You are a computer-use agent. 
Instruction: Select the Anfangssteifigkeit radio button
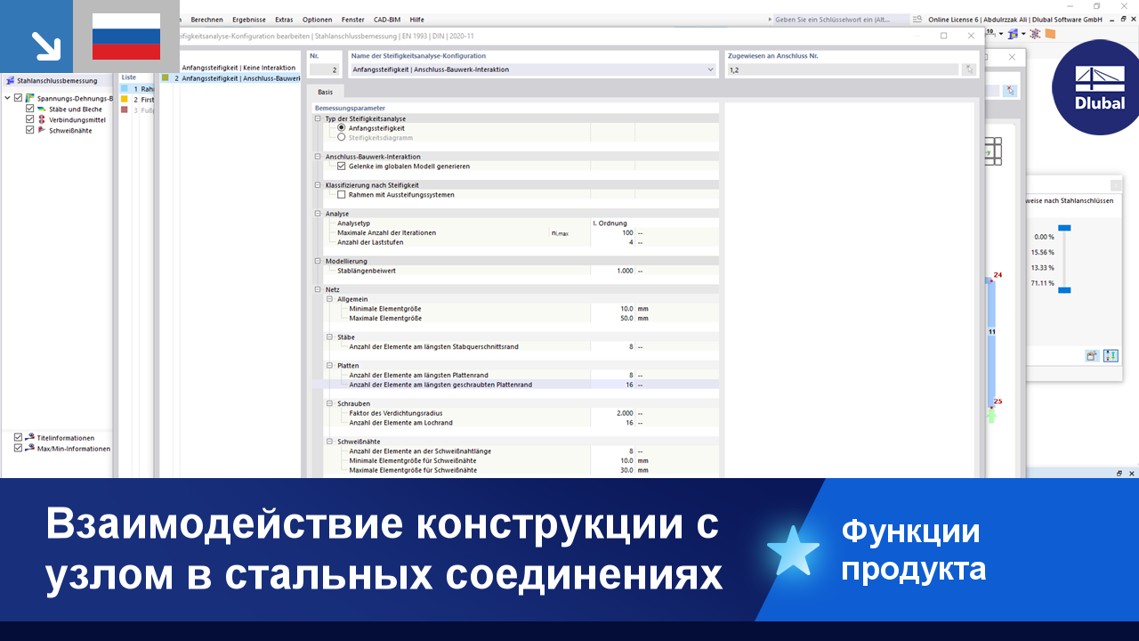pos(342,128)
